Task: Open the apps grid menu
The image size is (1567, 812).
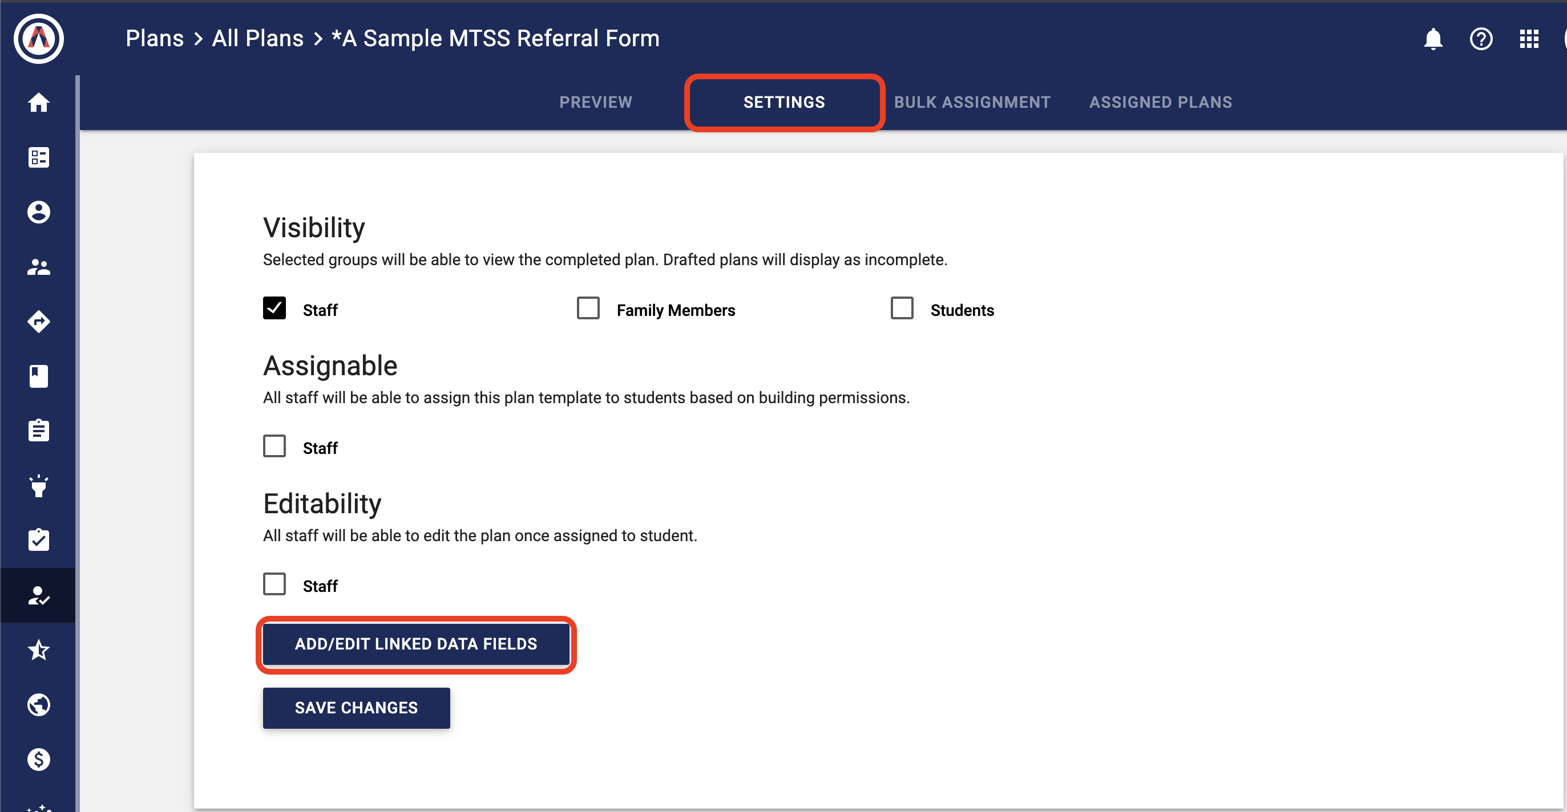Action: [x=1529, y=39]
